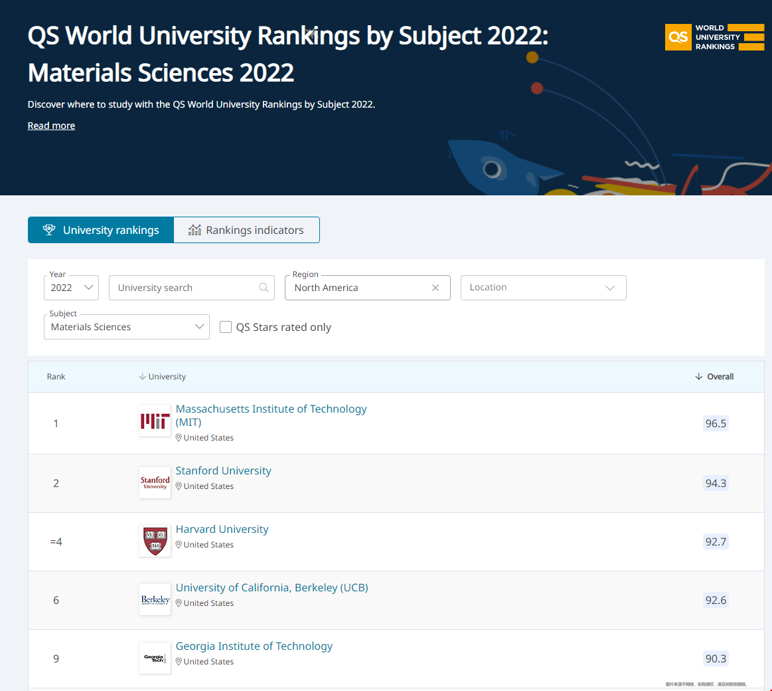Click the Harvard shield logo
772x691 pixels.
(x=155, y=541)
